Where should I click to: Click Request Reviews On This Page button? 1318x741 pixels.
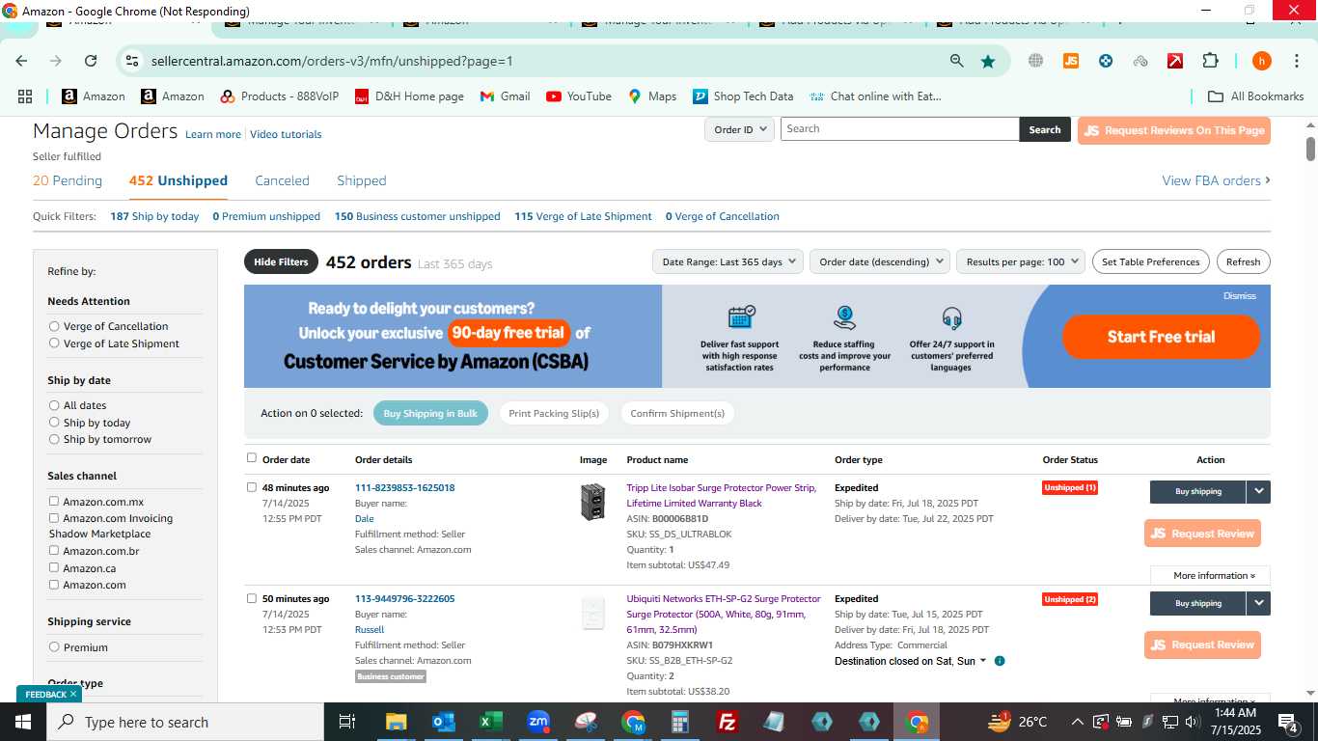[1173, 130]
